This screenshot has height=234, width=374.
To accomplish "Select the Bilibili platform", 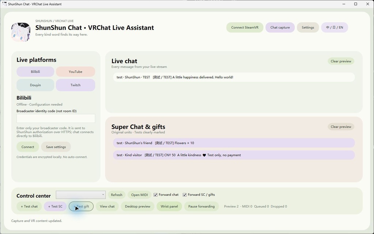I will pos(35,72).
